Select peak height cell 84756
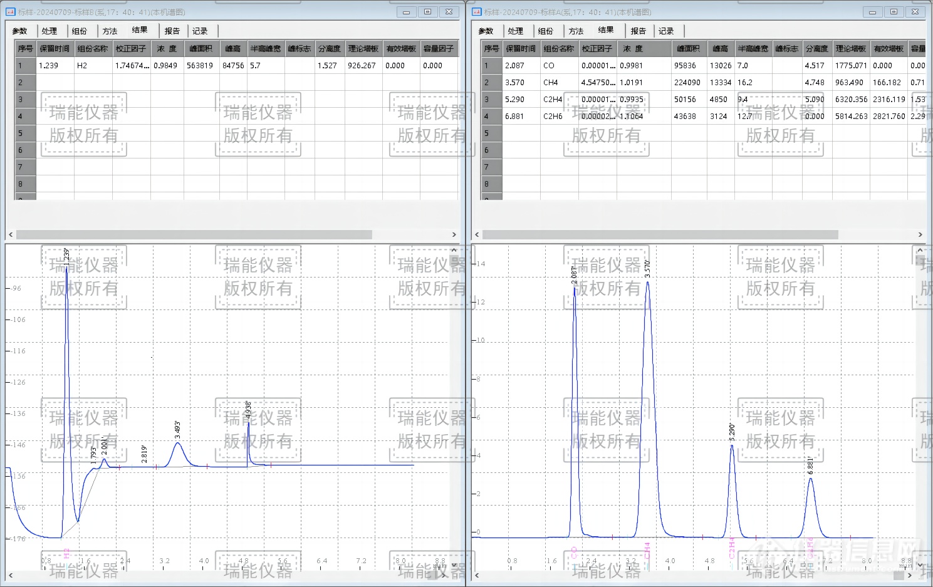The image size is (933, 587). coord(233,65)
